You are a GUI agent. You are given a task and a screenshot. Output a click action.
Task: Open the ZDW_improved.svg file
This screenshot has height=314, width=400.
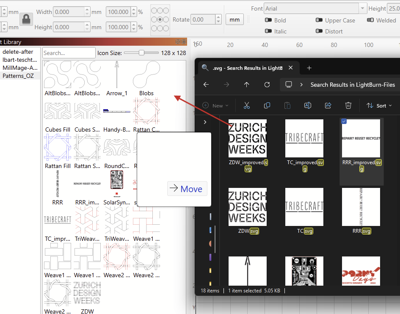(248, 146)
